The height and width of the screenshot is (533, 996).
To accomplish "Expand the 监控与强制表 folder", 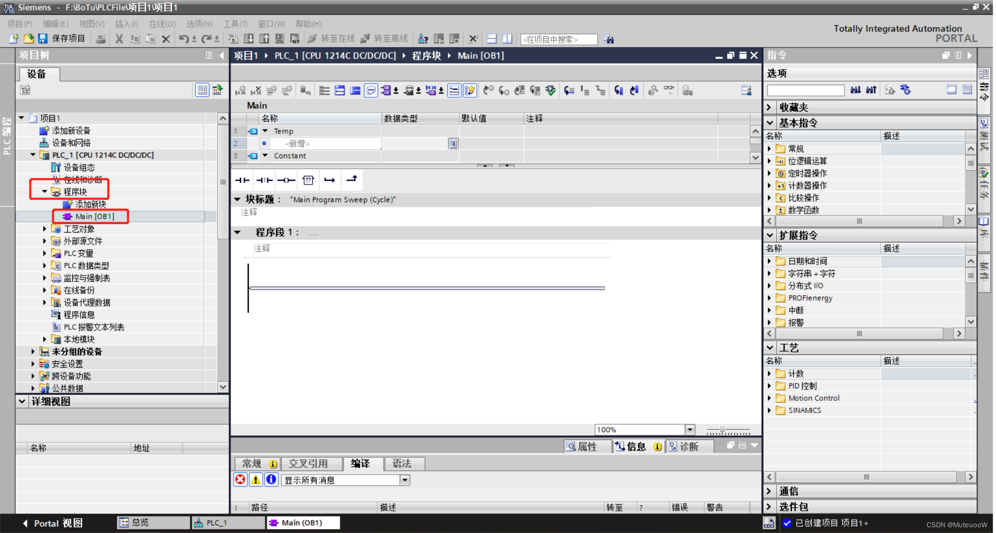I will (x=44, y=278).
